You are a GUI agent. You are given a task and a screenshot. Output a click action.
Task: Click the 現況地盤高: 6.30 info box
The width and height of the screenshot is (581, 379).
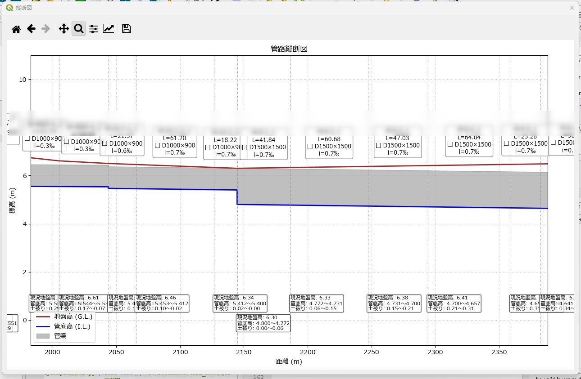pyautogui.click(x=263, y=323)
